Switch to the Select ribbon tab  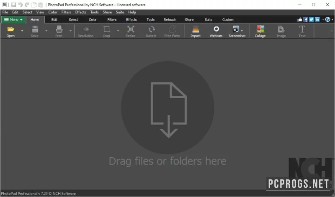click(74, 20)
